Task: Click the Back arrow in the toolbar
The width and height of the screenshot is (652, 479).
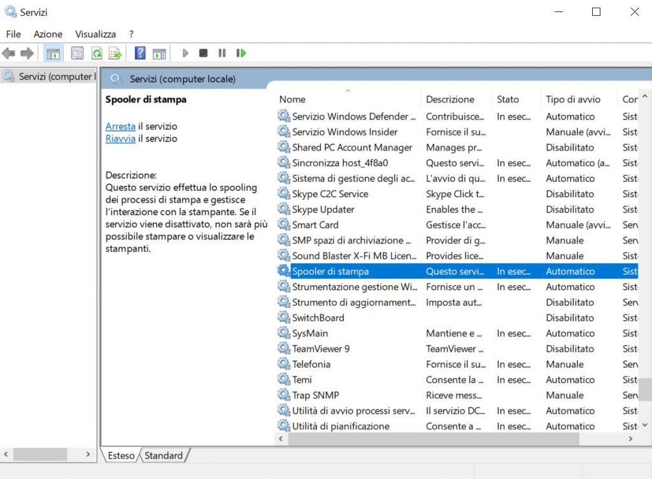Action: click(8, 53)
